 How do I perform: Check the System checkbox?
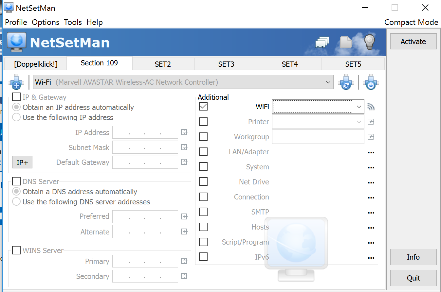pos(203,167)
